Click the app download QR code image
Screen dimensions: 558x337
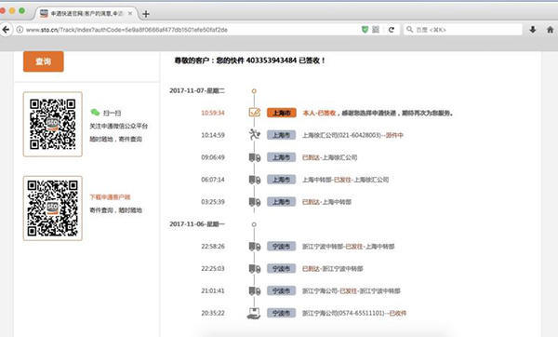53,208
